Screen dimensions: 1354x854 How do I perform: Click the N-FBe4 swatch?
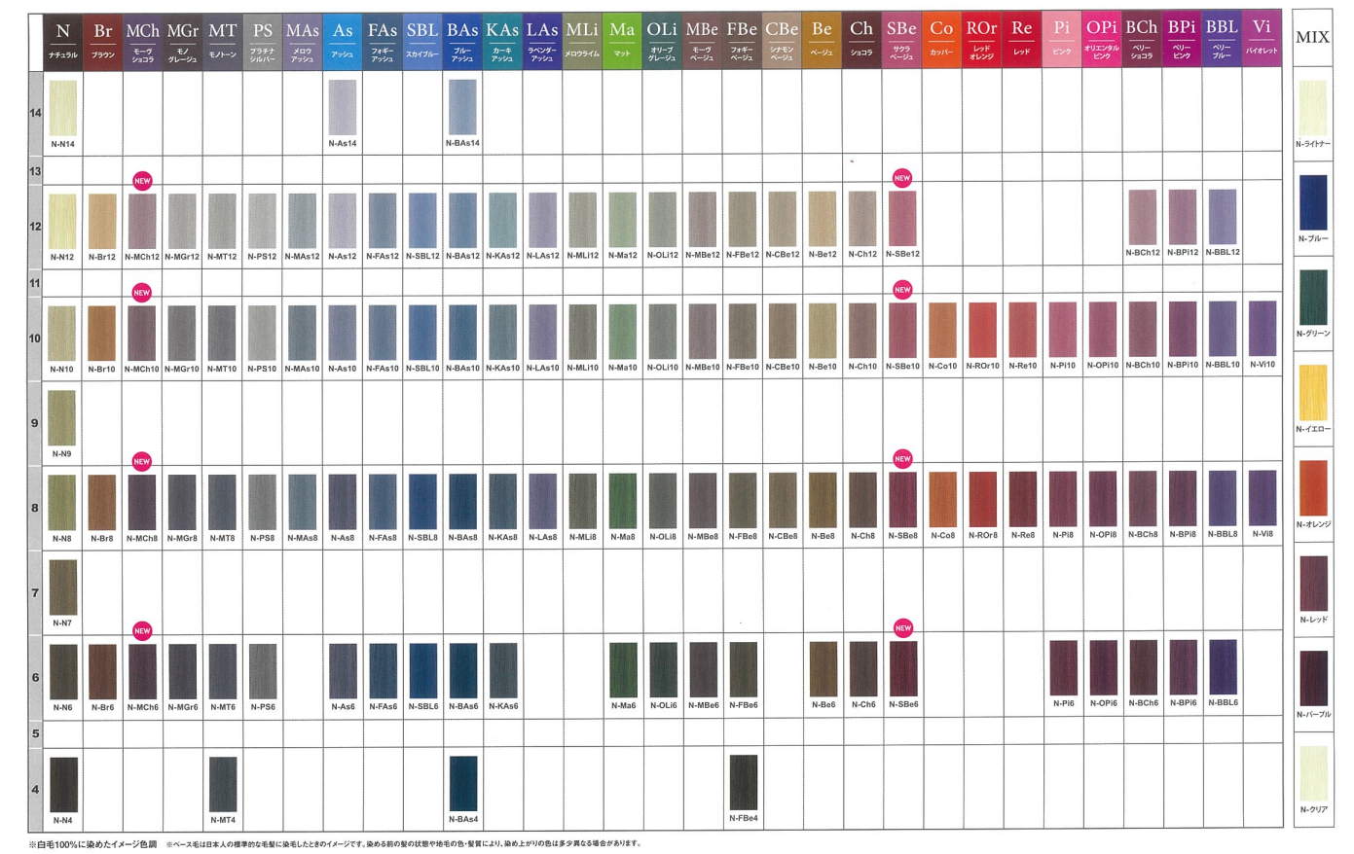(x=743, y=782)
